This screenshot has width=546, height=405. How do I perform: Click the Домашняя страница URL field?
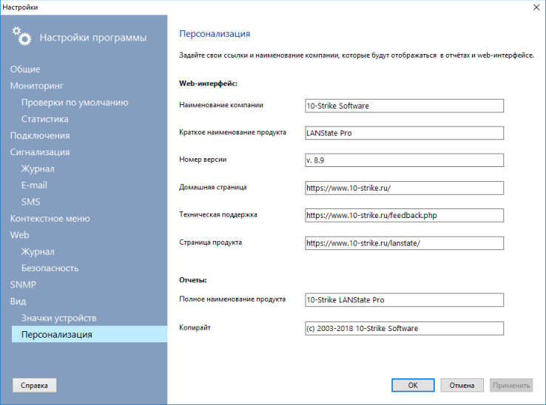pyautogui.click(x=404, y=188)
